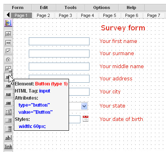Select the Button type 1 tool
The image size is (166, 152).
pyautogui.click(x=7, y=77)
